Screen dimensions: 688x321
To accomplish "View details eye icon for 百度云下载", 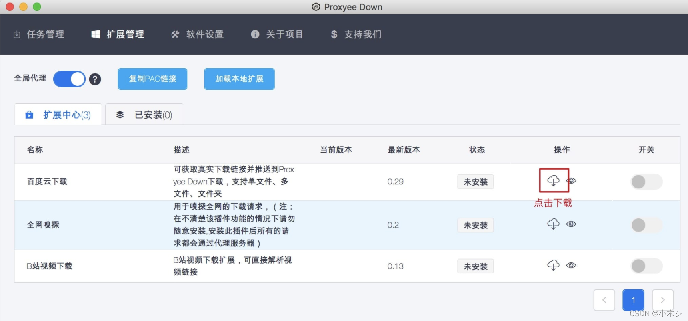I will tap(571, 181).
